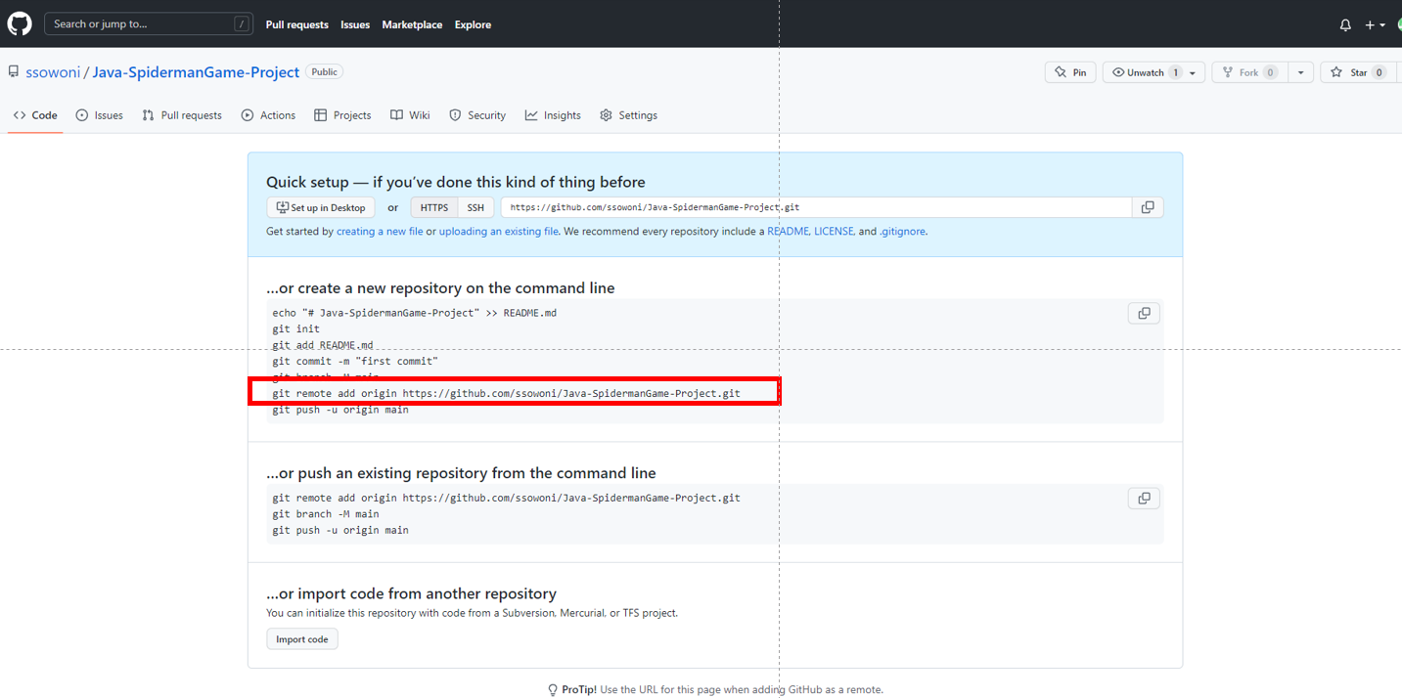Open the README link

coord(788,232)
